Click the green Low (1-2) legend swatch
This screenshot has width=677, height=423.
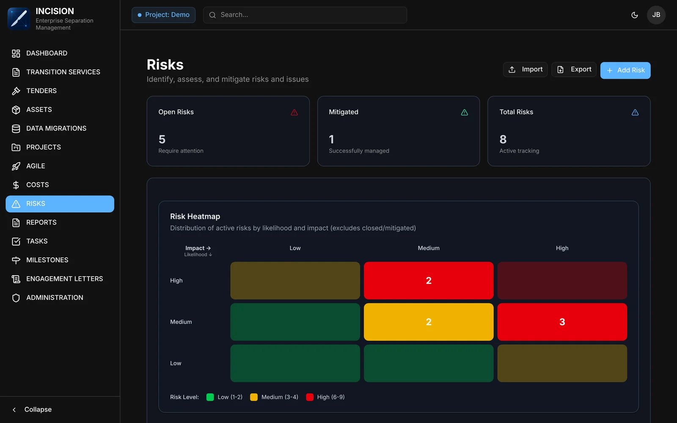(210, 397)
